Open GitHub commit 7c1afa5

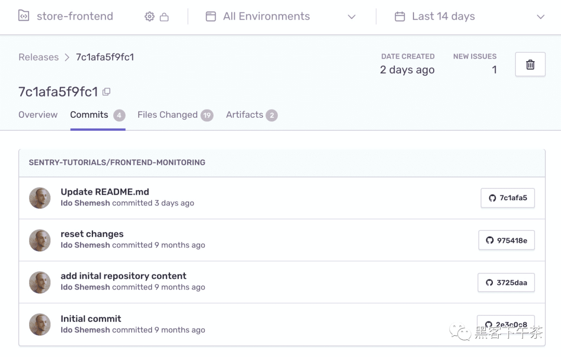[x=507, y=198]
